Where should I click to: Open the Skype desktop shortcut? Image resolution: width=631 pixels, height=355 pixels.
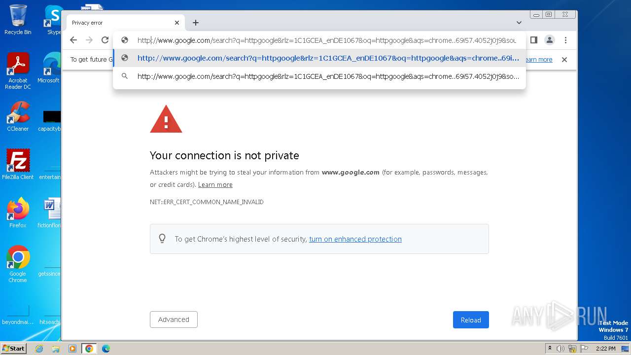[x=53, y=20]
